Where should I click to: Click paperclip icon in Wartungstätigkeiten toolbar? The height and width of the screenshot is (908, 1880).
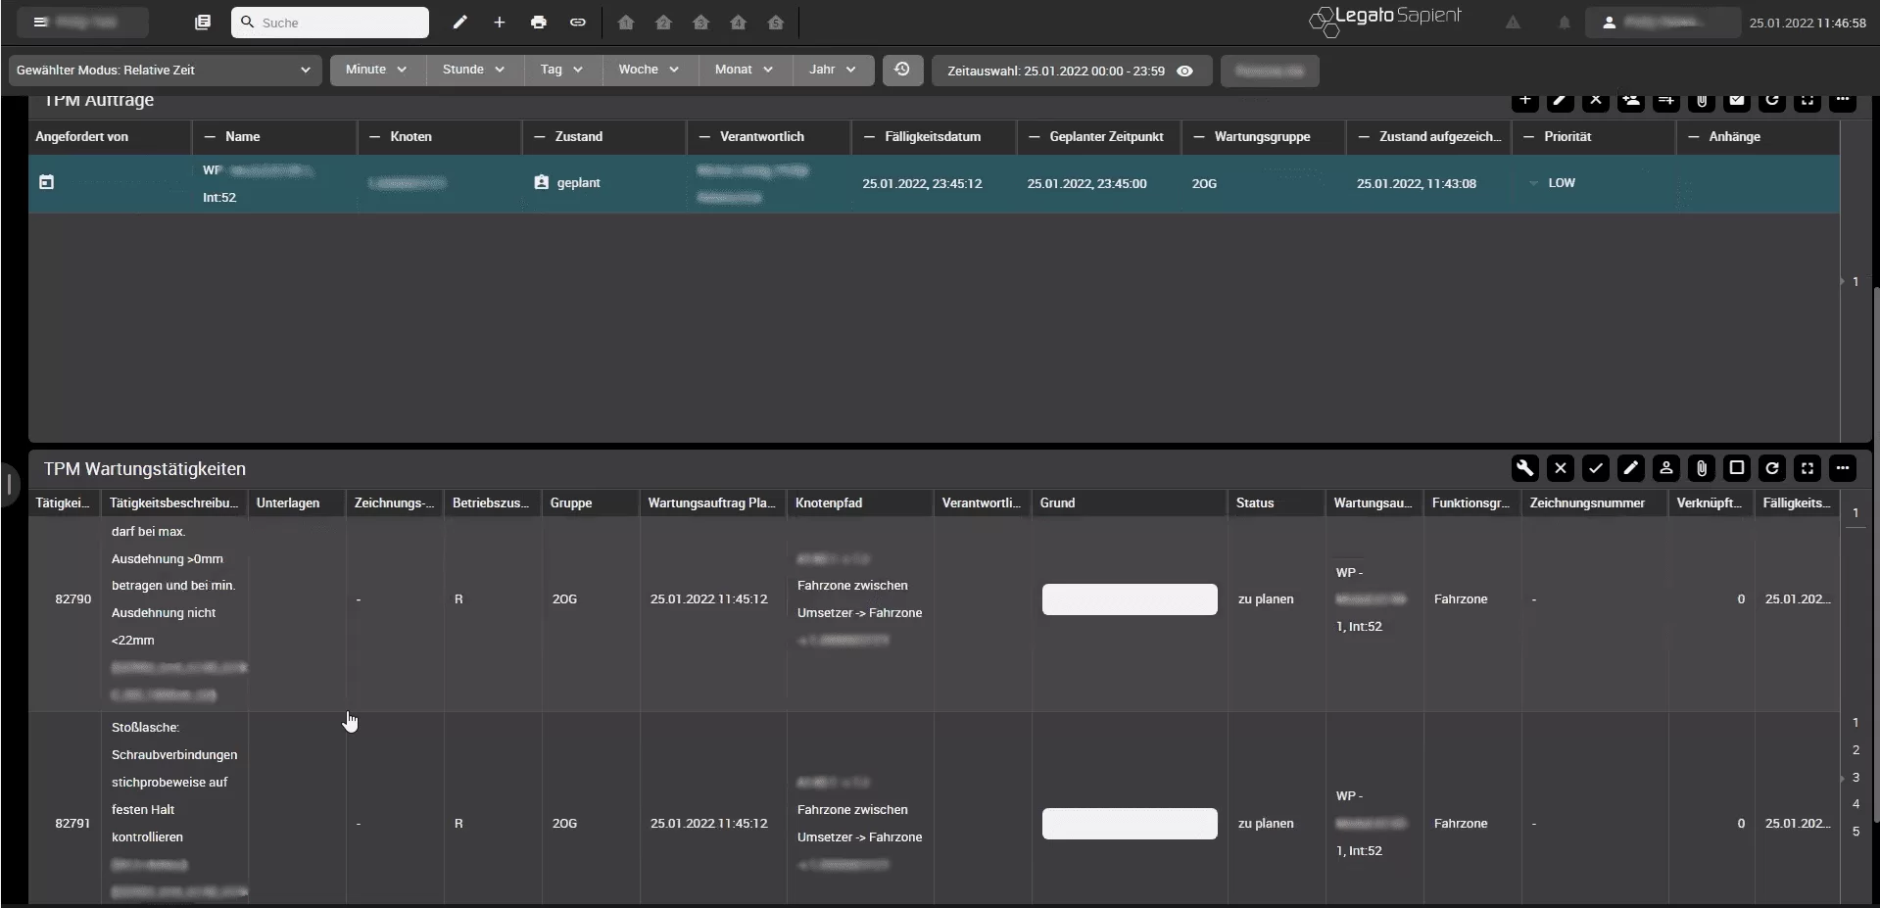tap(1702, 468)
